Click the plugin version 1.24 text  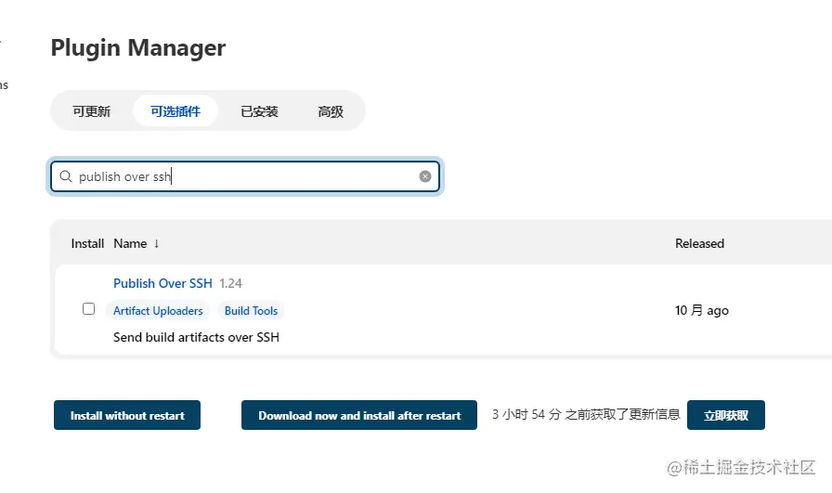231,283
